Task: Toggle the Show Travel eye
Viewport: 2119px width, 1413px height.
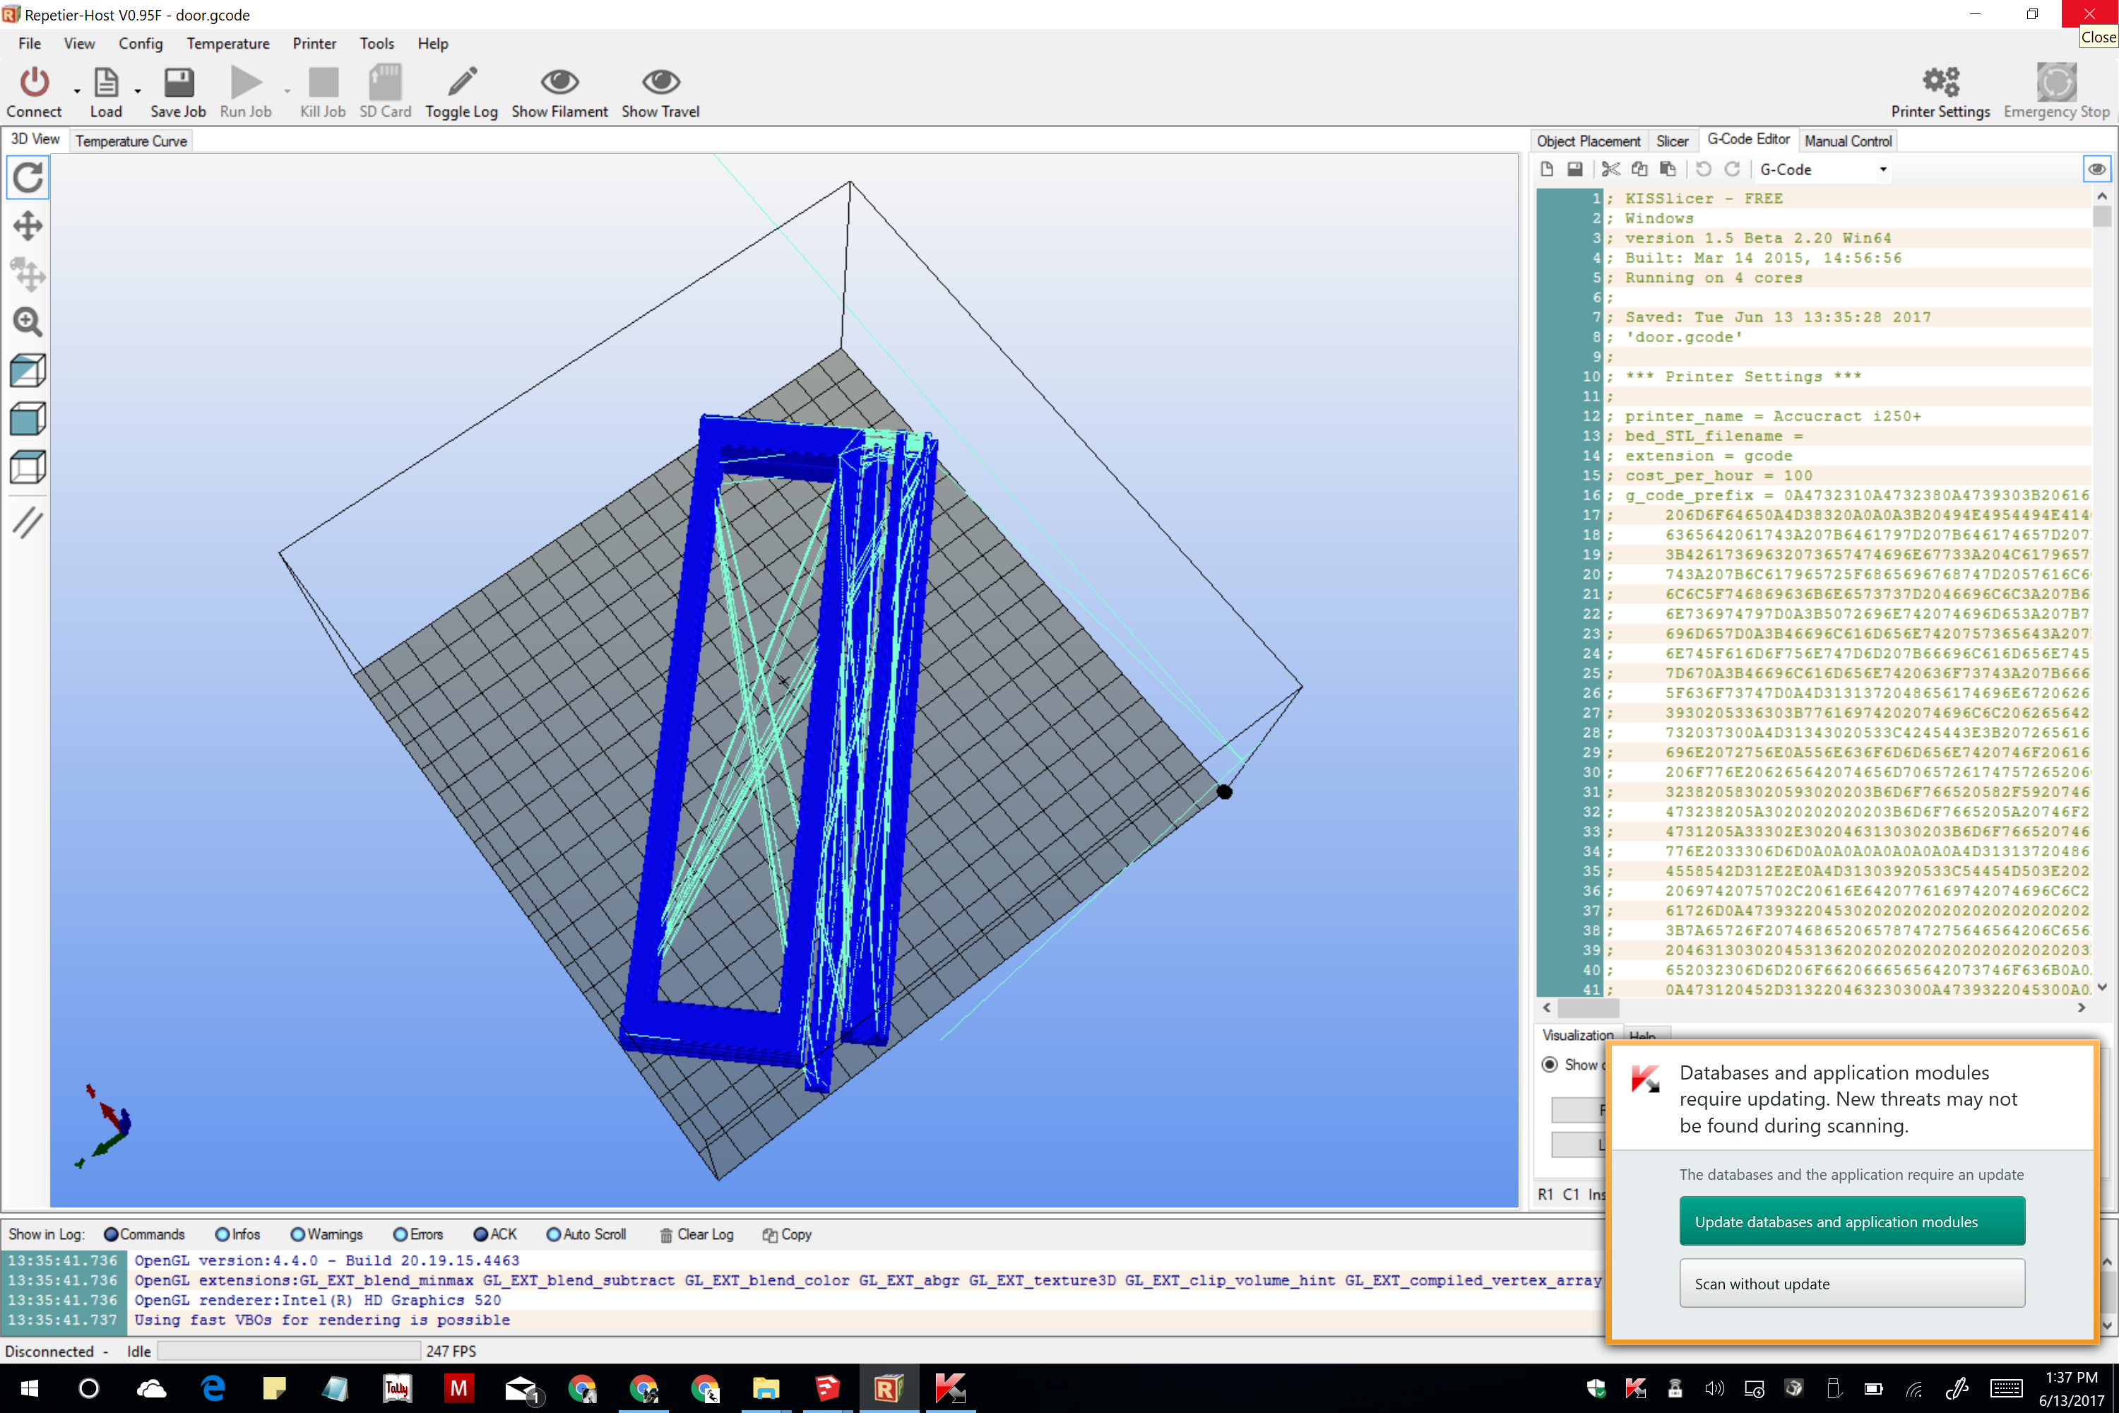Action: pos(660,82)
